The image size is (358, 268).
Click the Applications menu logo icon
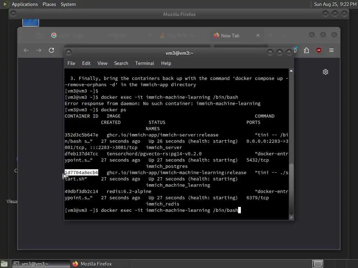tap(6, 4)
